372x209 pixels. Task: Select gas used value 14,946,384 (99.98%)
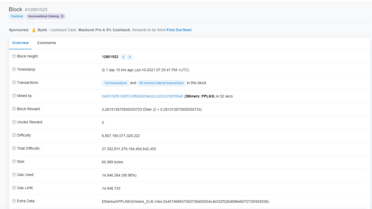click(x=119, y=176)
